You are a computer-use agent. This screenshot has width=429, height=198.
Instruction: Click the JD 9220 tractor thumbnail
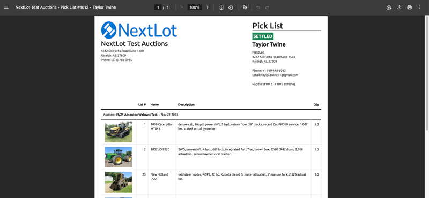click(x=119, y=157)
